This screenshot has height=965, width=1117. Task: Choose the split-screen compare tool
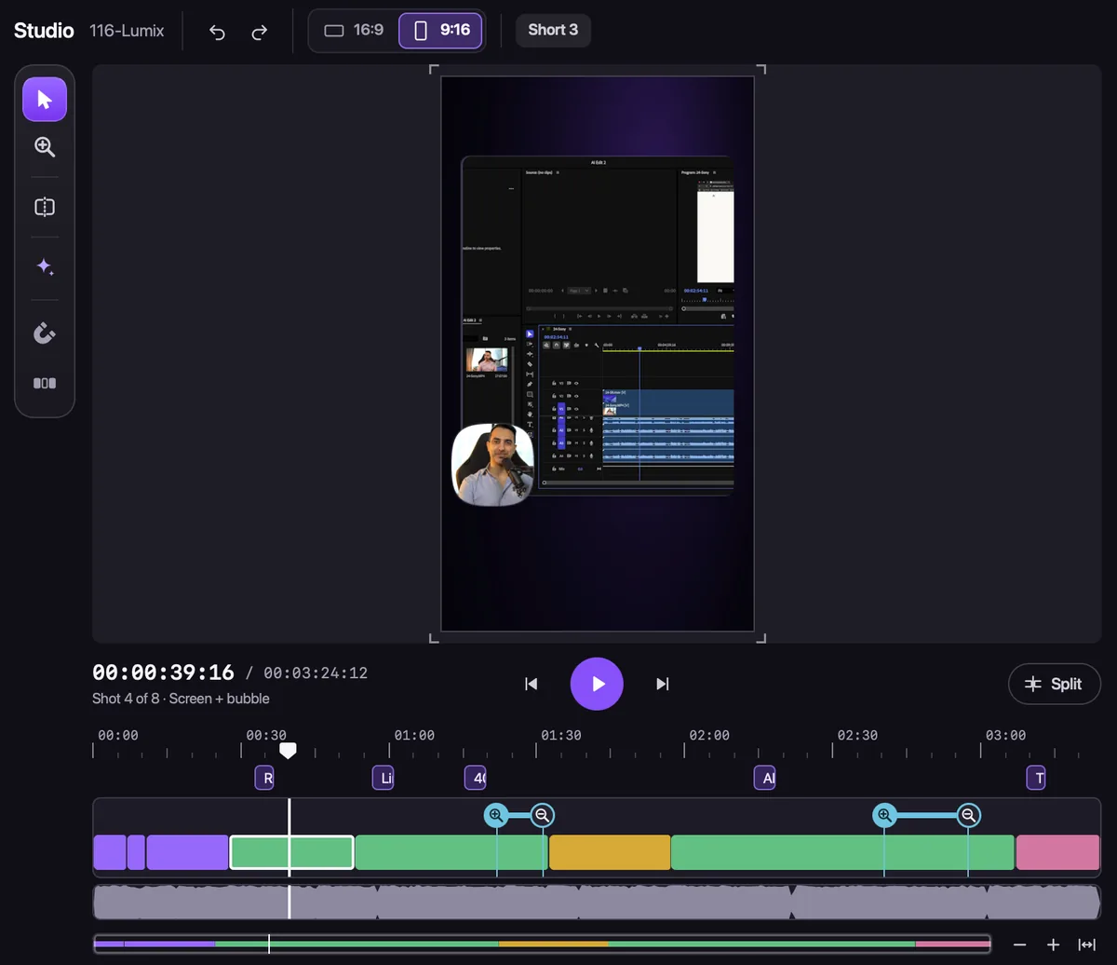(45, 207)
